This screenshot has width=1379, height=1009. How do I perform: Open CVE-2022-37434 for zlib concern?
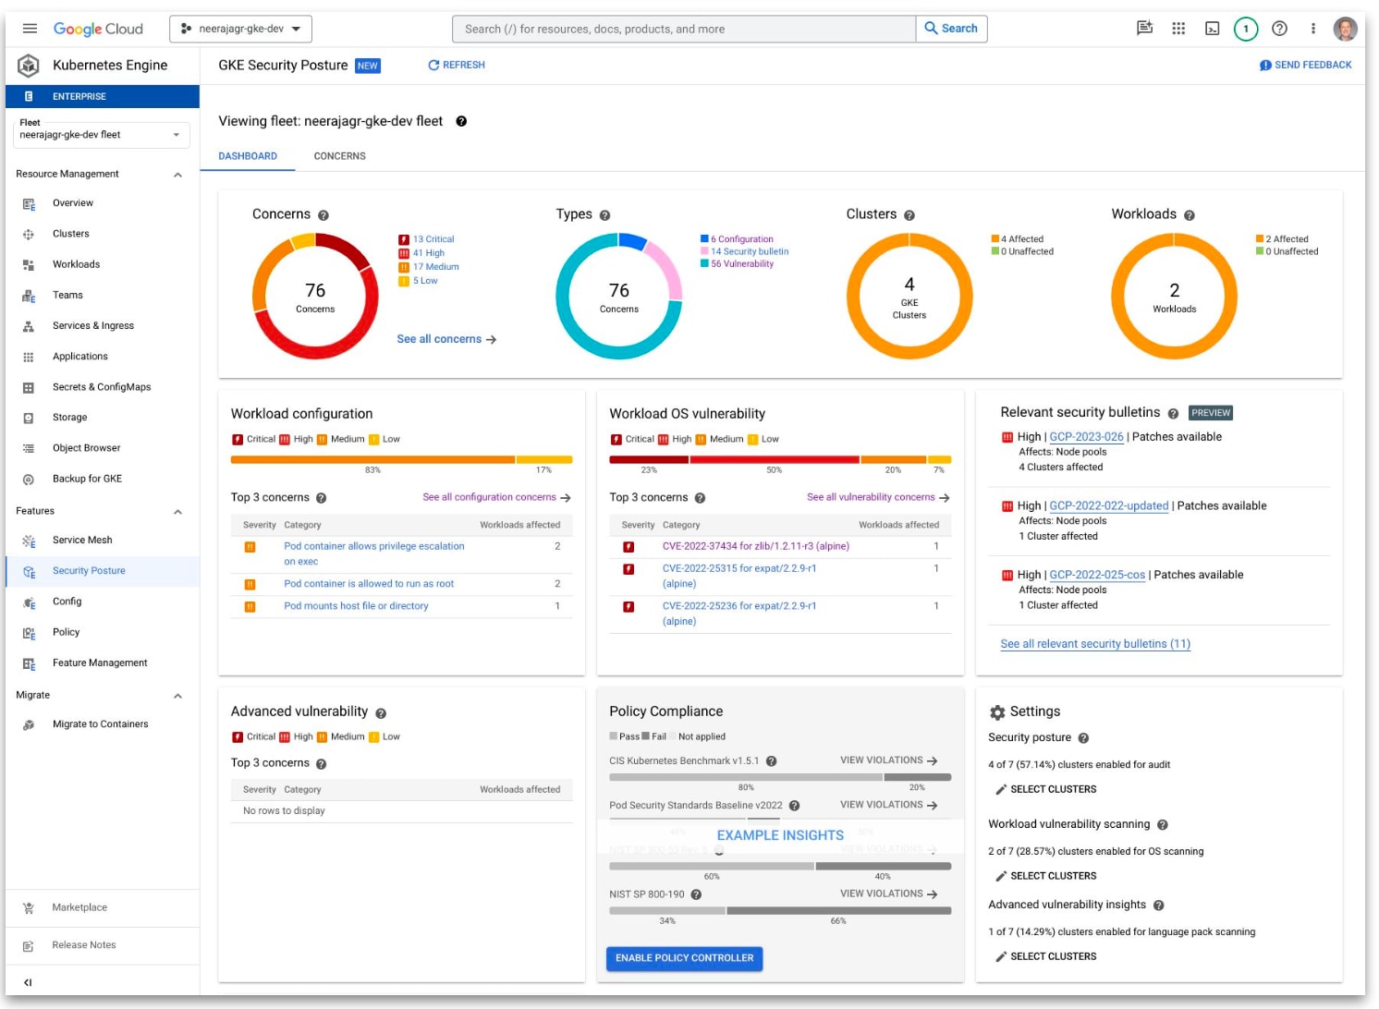tap(756, 546)
